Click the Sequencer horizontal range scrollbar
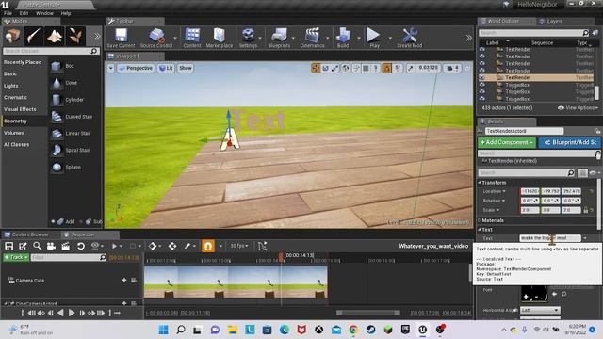The height and width of the screenshot is (339, 603). pyautogui.click(x=368, y=313)
